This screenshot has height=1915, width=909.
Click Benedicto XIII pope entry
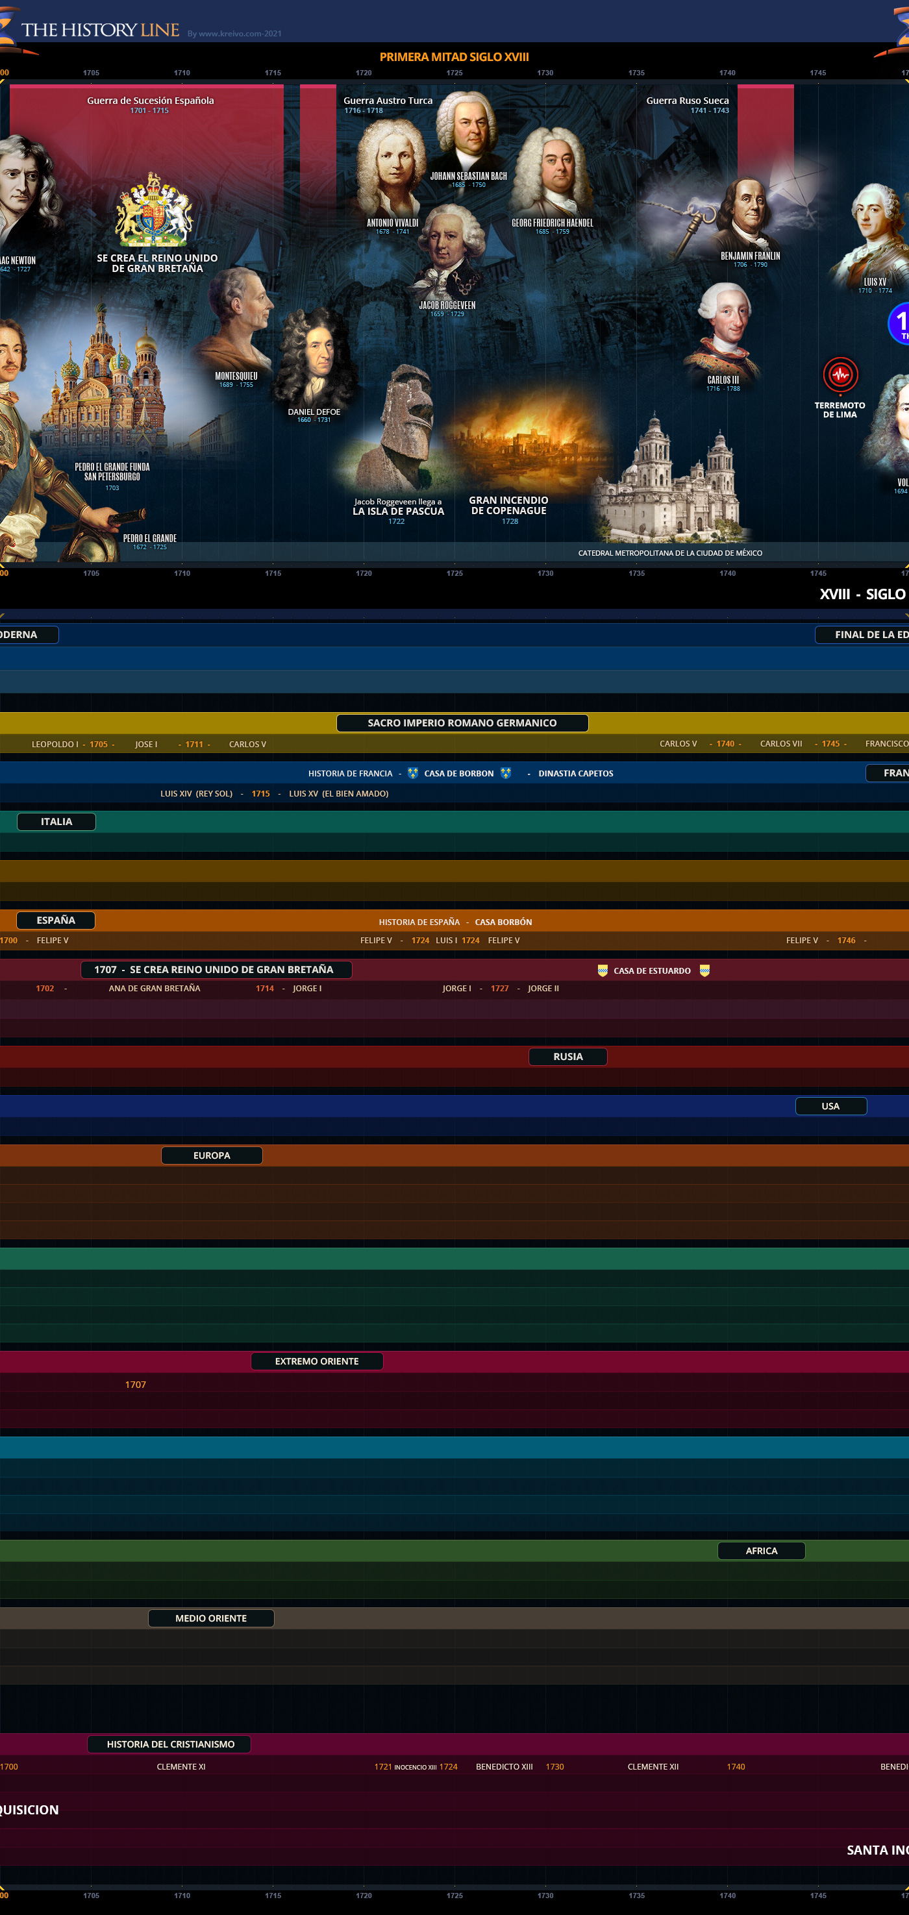pos(504,1766)
